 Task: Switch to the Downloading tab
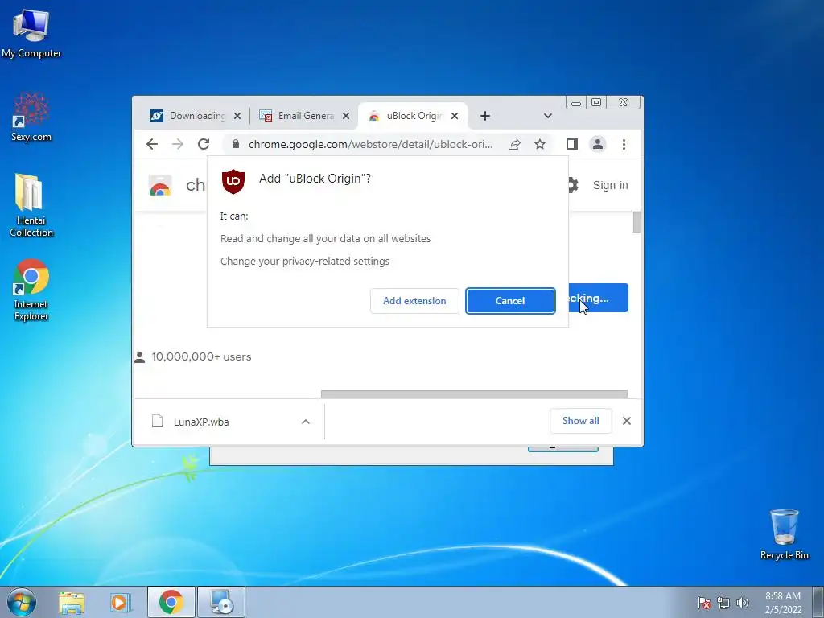point(188,116)
